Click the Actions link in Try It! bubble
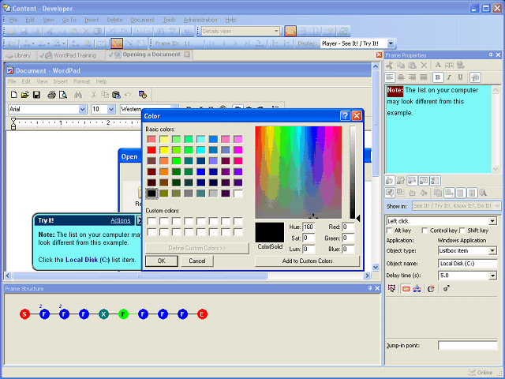The image size is (505, 379). 121,220
